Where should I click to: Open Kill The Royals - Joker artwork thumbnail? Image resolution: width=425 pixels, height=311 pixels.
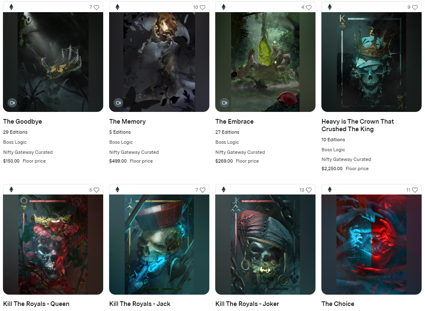click(265, 244)
